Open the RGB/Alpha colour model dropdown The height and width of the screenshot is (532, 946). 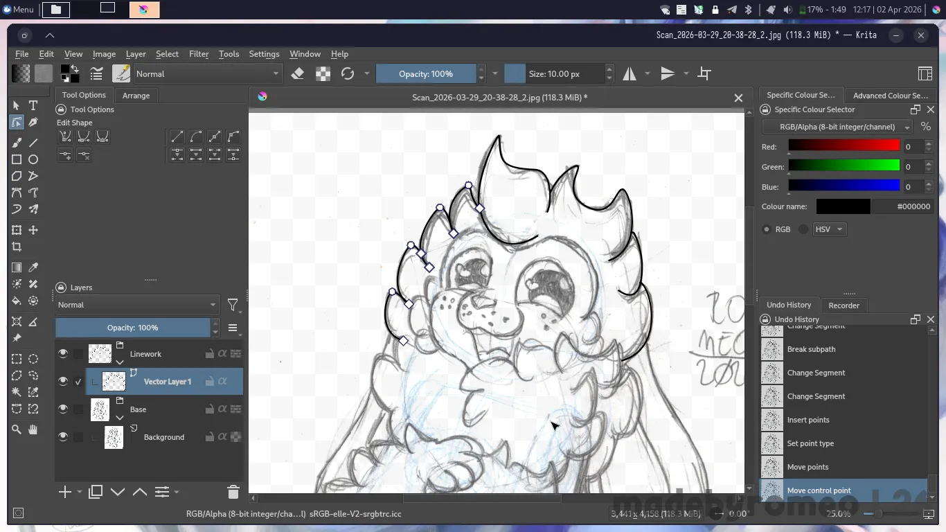pyautogui.click(x=837, y=127)
